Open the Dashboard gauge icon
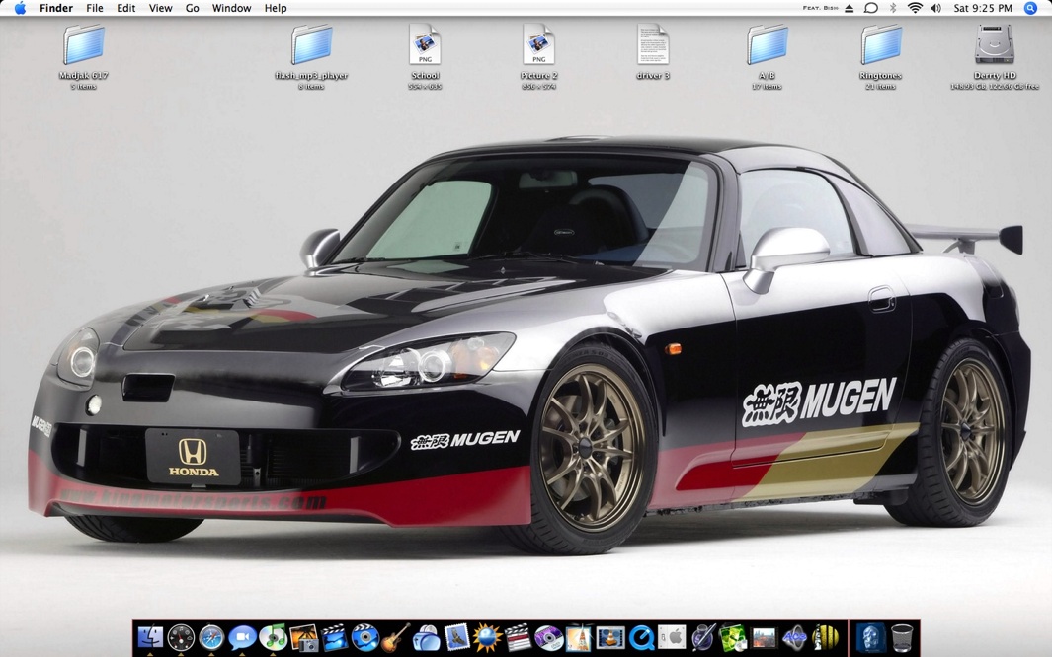This screenshot has width=1052, height=657. pyautogui.click(x=181, y=638)
